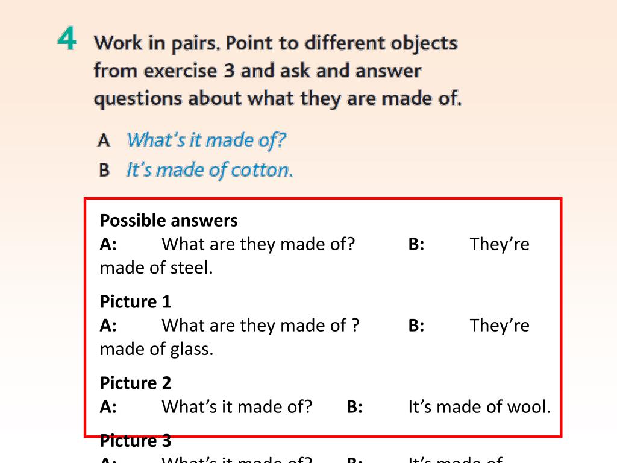Viewport: 617px width, 463px height.
Task: Select the blue 'It's made of cotton.' example
Action: [x=209, y=170]
